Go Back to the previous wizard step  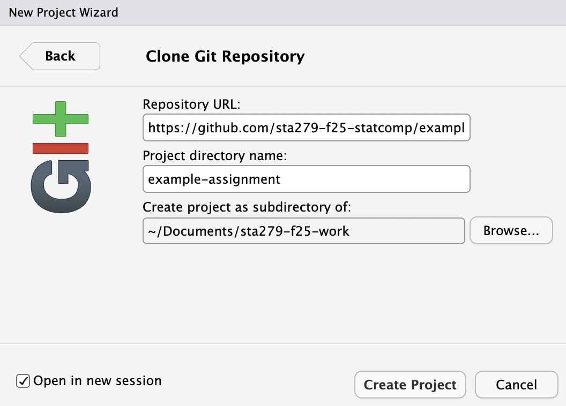pyautogui.click(x=59, y=56)
